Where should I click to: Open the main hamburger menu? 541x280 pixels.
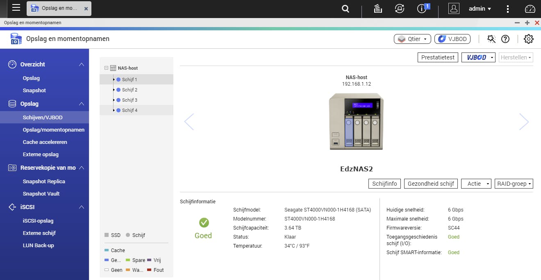(16, 7)
